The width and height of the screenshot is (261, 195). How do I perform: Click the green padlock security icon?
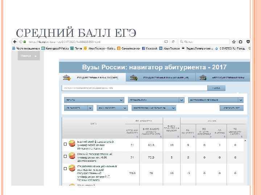[25, 42]
